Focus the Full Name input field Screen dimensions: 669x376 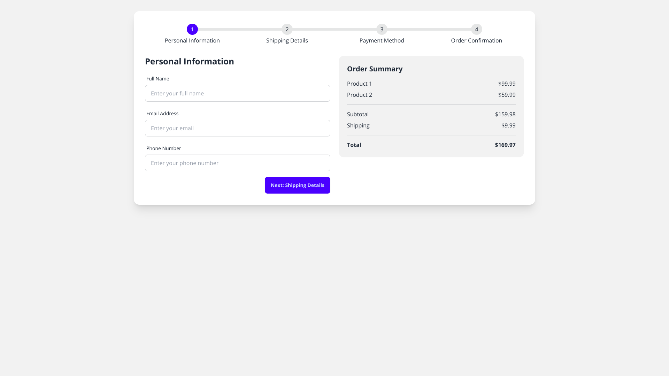(x=238, y=93)
